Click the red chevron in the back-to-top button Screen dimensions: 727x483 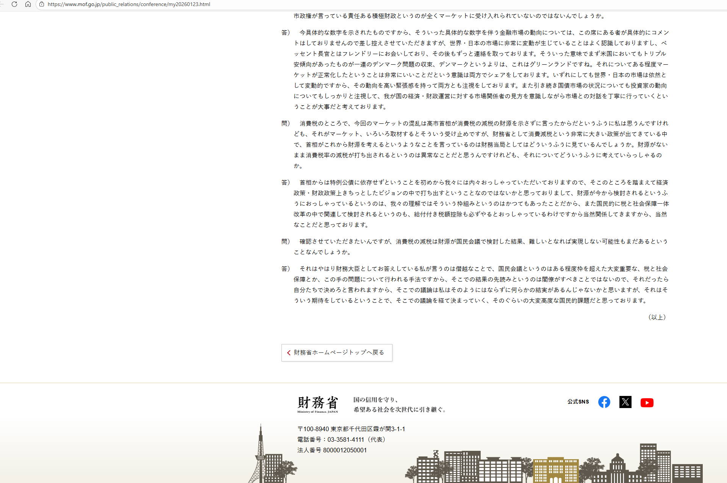click(289, 353)
